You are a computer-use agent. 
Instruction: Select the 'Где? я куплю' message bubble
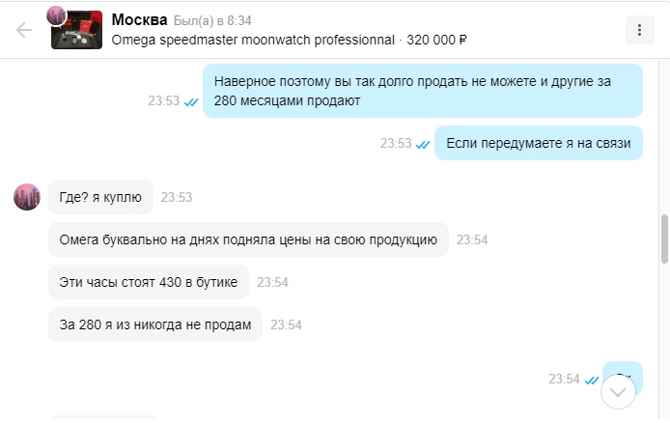click(x=100, y=197)
